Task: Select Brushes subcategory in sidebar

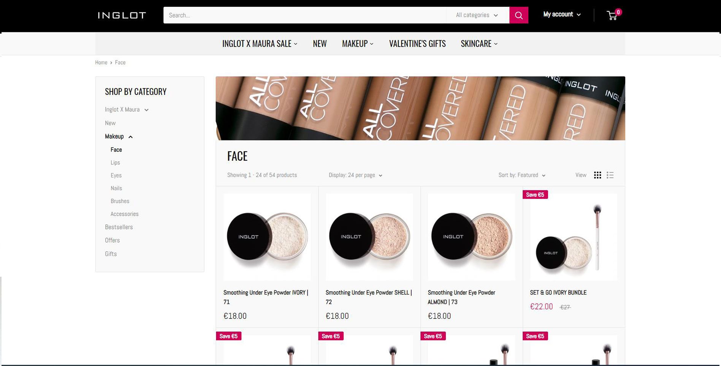Action: click(x=120, y=201)
